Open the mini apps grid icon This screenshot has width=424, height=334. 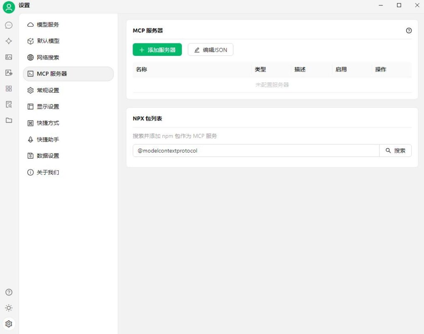point(9,89)
